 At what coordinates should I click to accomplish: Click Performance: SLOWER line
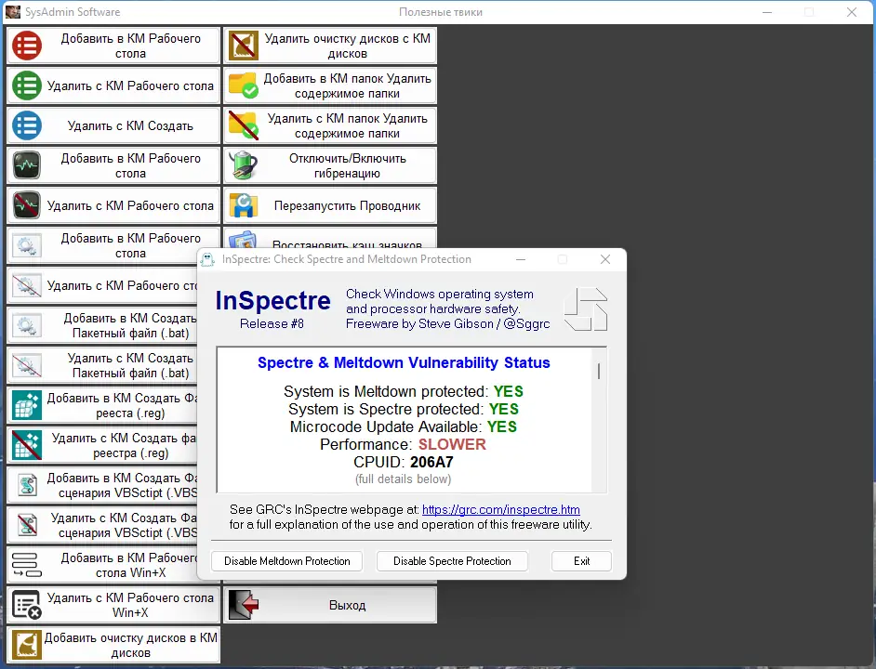404,444
